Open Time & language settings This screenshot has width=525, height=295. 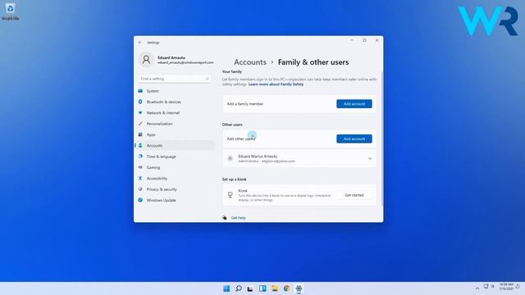point(161,157)
